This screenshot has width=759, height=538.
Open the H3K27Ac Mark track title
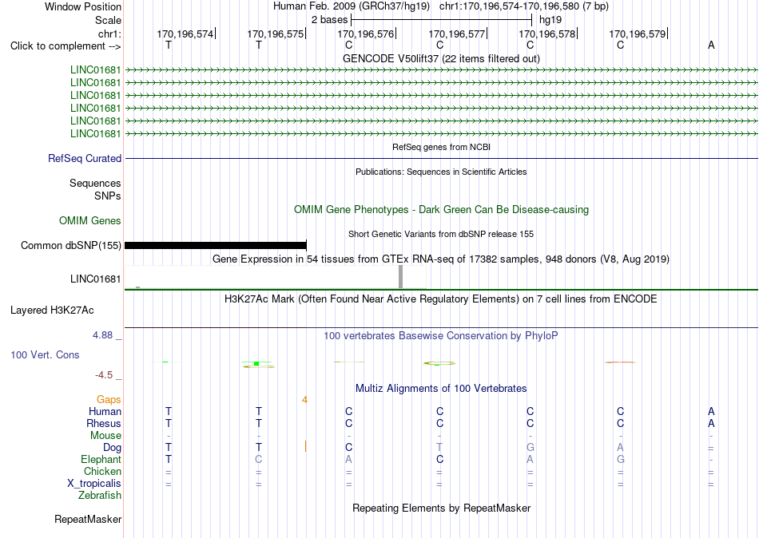441,299
